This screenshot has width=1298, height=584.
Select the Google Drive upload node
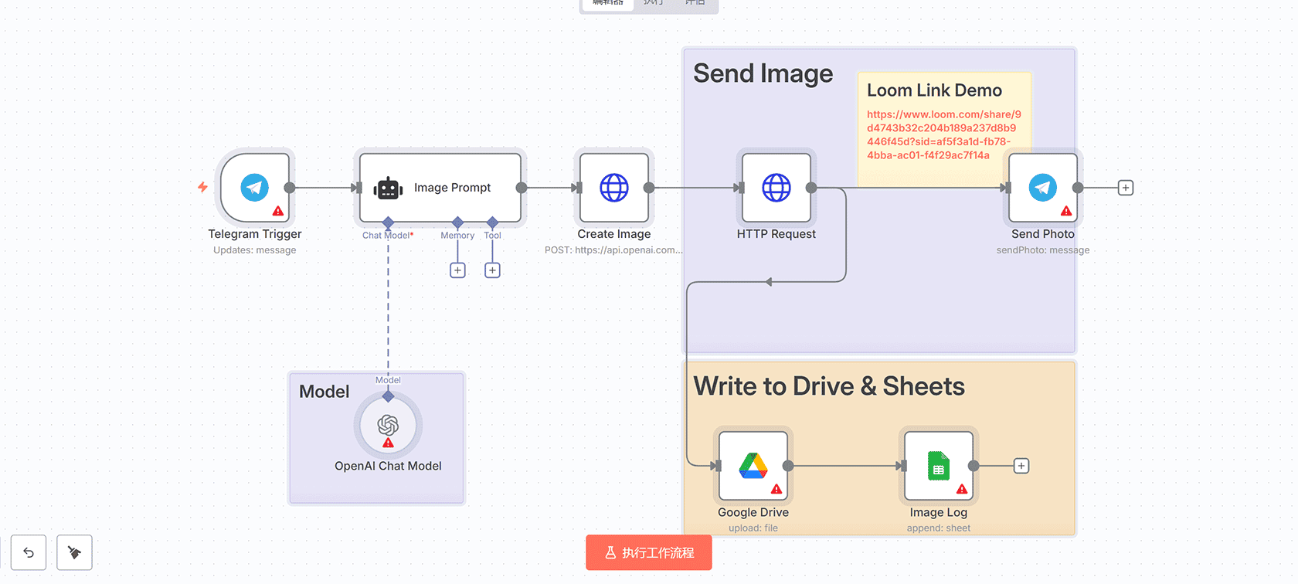click(x=753, y=466)
